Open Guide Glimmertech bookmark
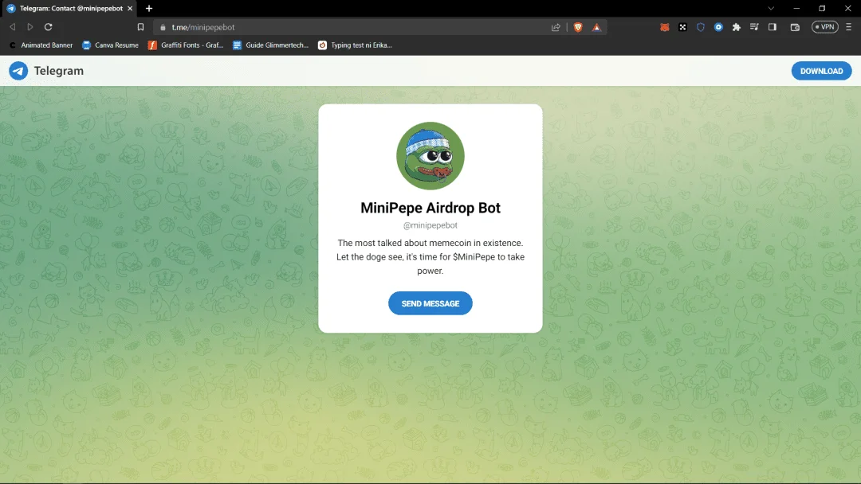This screenshot has width=861, height=484. click(271, 45)
